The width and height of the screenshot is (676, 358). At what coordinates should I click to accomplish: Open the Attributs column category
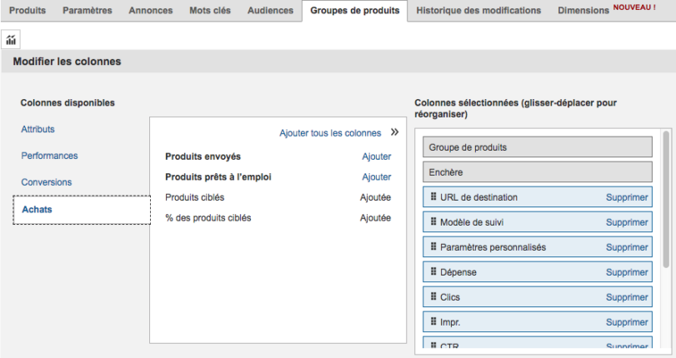click(38, 129)
